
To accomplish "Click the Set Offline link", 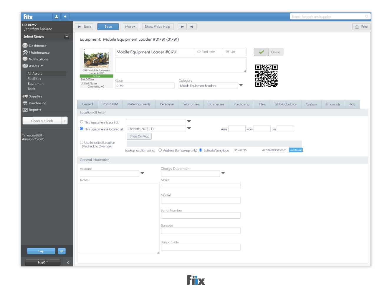I will tap(87, 80).
